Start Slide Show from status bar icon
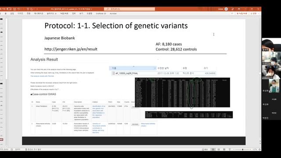281x158 pixels. pos(230,149)
